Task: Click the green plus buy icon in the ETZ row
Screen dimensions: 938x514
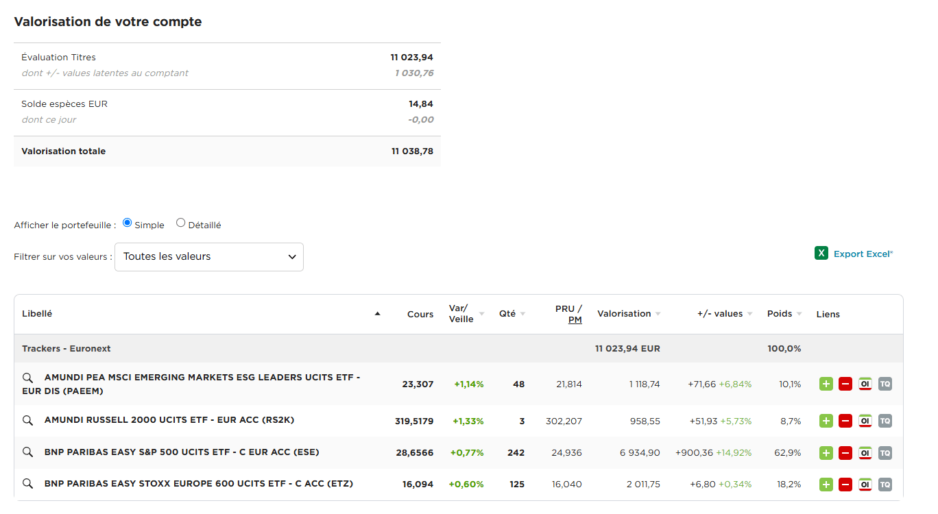Action: (826, 485)
